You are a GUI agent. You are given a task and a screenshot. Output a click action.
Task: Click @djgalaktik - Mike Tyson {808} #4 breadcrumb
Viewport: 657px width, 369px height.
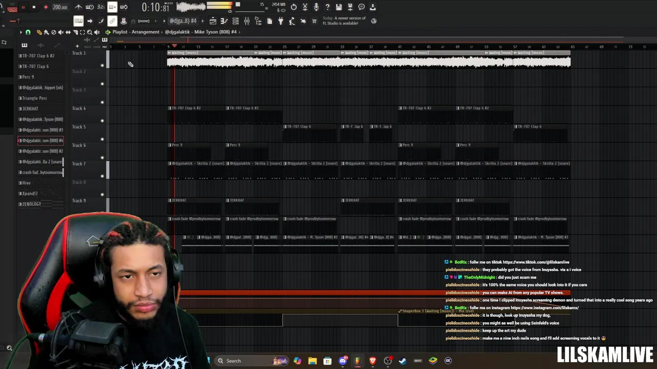[x=201, y=32]
